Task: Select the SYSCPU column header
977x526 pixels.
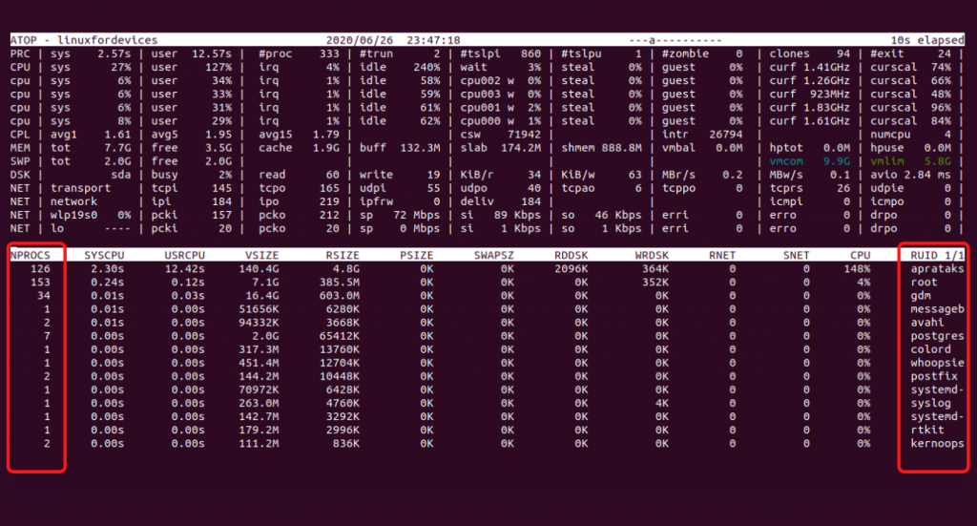Action: click(104, 256)
